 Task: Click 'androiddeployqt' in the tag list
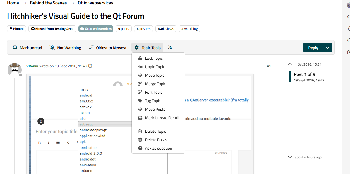(x=93, y=130)
